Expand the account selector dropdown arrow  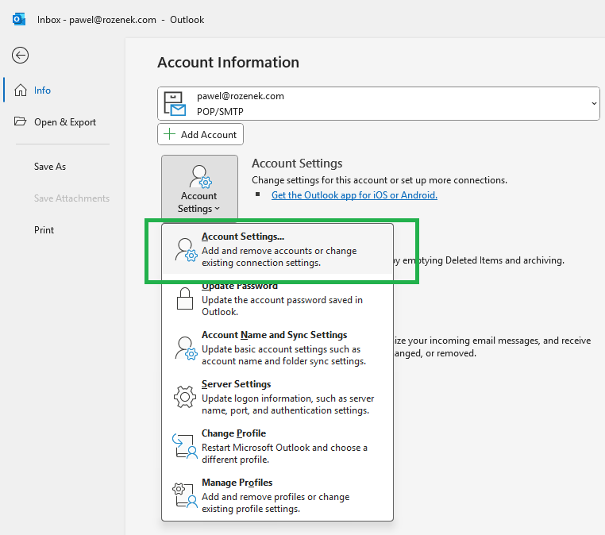(x=594, y=103)
